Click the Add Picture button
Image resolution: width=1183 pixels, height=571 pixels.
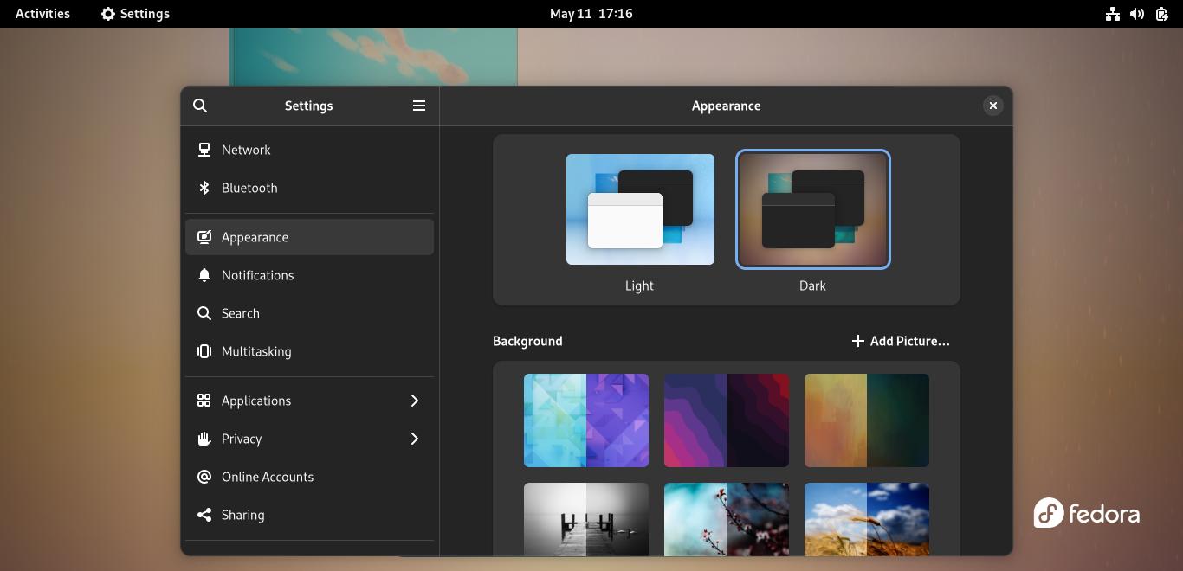(x=901, y=341)
